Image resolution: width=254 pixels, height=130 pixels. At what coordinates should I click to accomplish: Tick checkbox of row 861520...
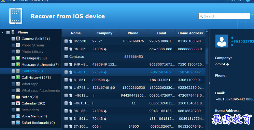pyautogui.click(x=66, y=41)
